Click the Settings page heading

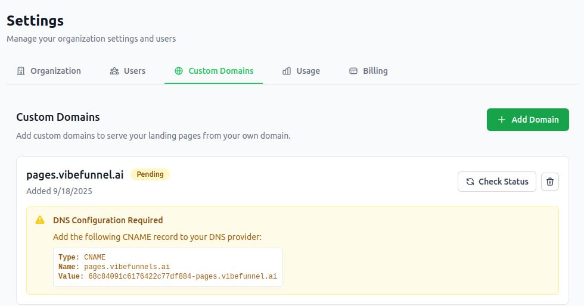coord(35,20)
